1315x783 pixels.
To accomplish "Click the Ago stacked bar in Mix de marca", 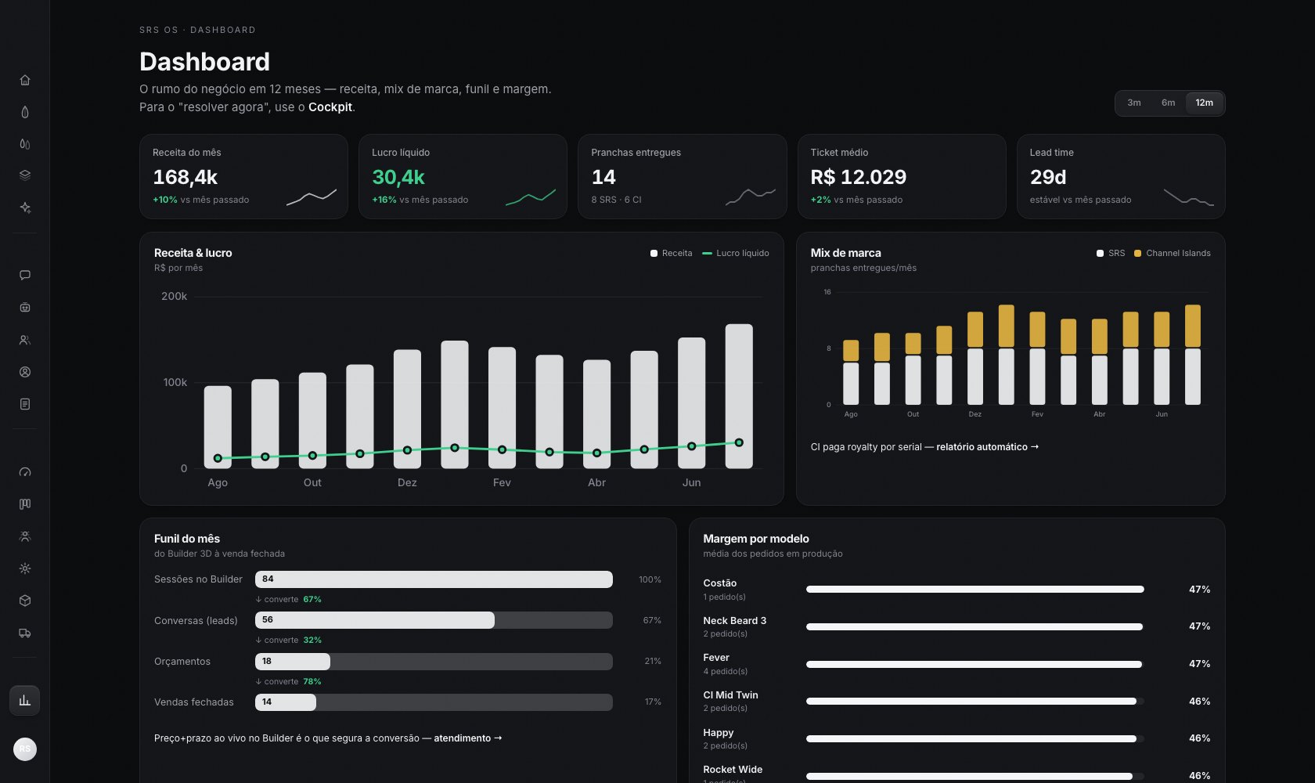I will click(851, 372).
